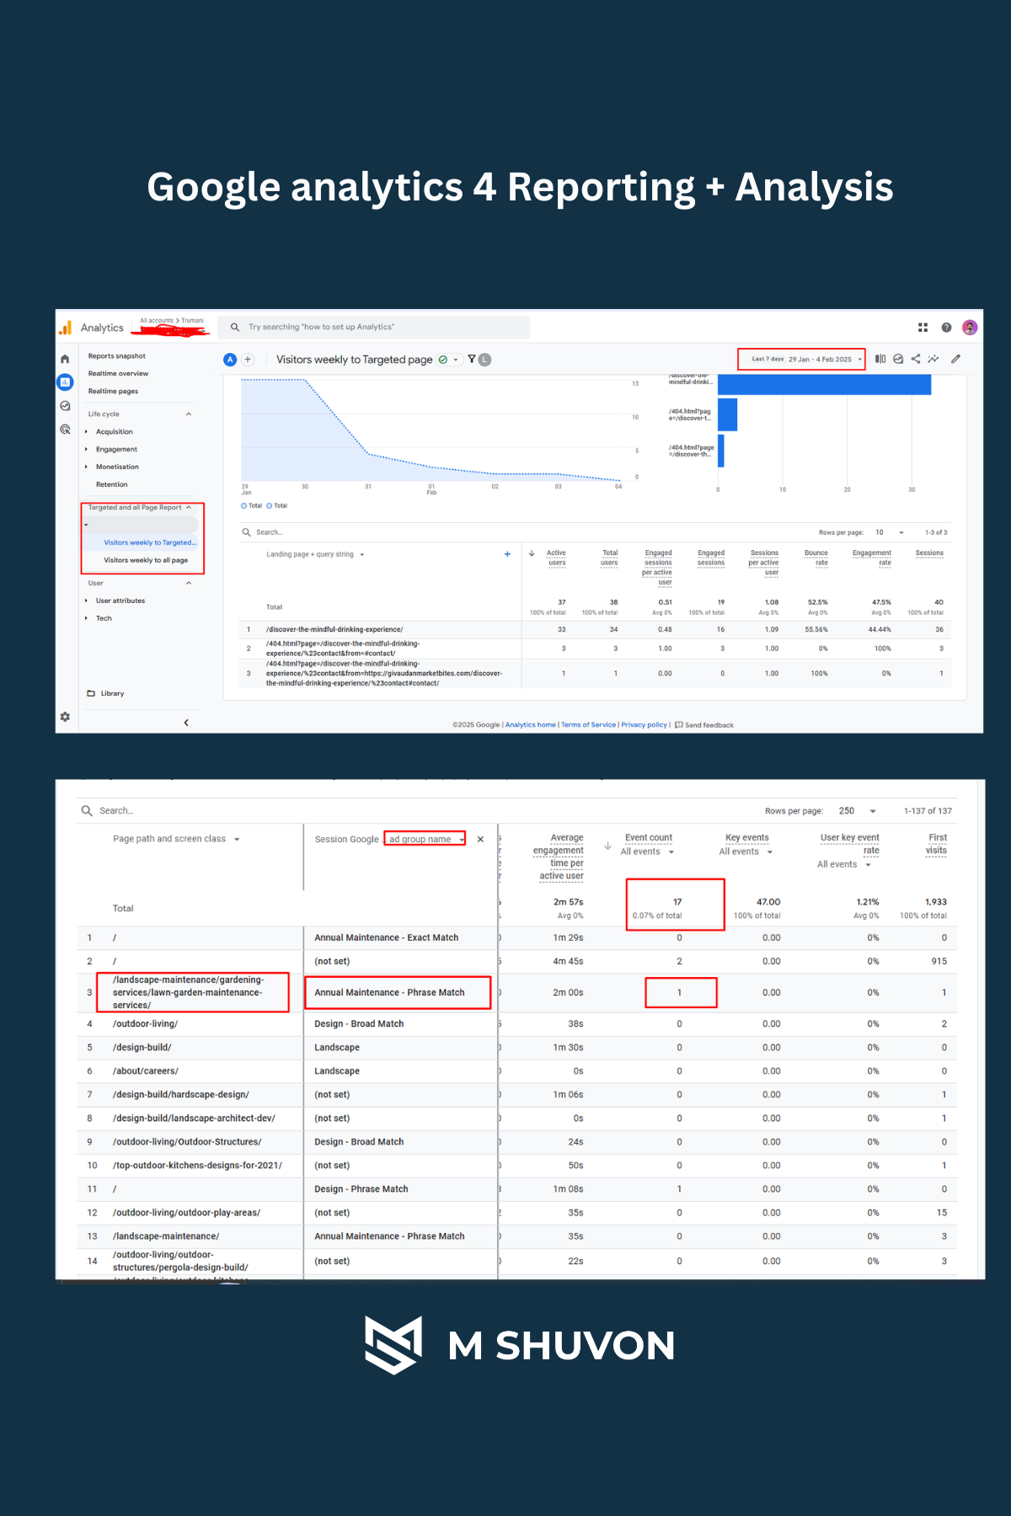
Task: Remove the Session Google ad group name dimension
Action: click(x=480, y=839)
